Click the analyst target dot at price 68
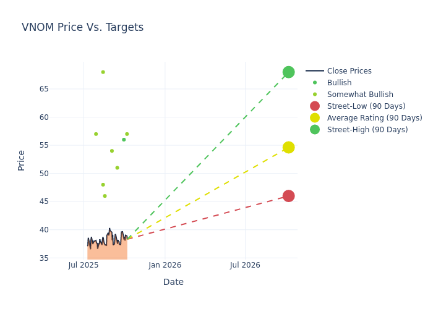This screenshot has width=433, height=309. click(103, 72)
